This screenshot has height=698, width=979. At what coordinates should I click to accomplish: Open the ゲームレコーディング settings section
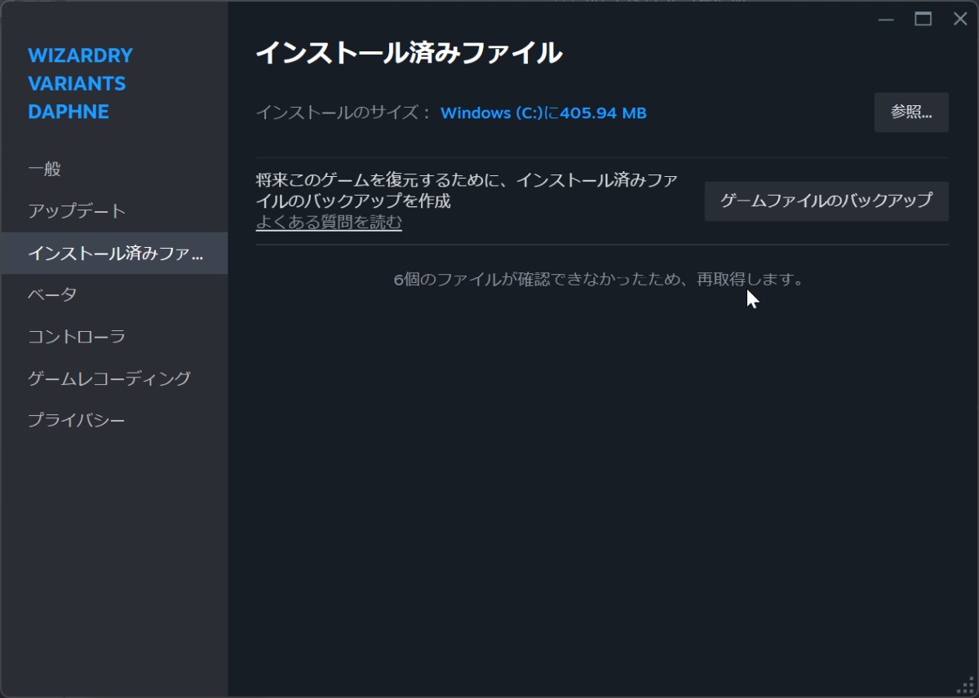109,378
